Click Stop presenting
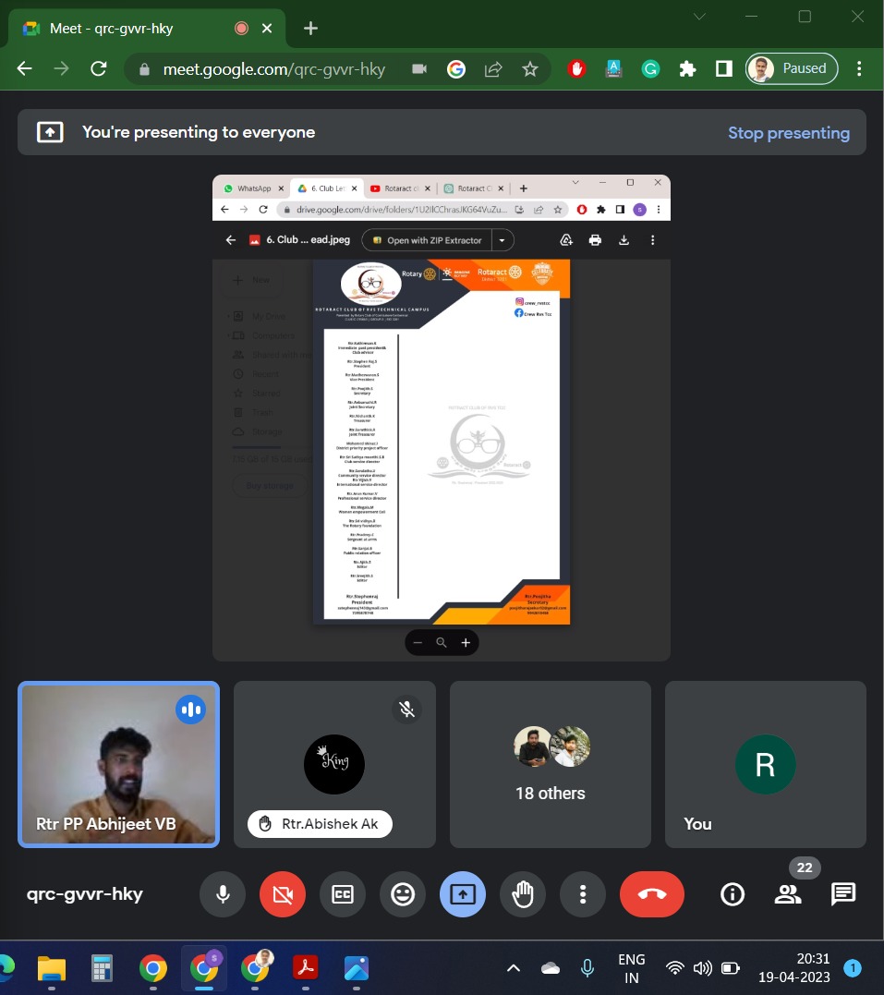The image size is (884, 995). click(788, 133)
